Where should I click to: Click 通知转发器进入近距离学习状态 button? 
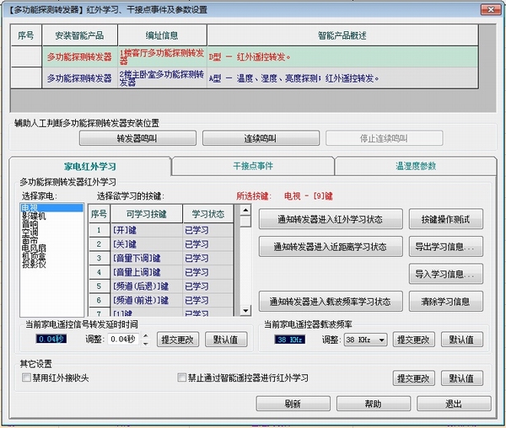(329, 247)
